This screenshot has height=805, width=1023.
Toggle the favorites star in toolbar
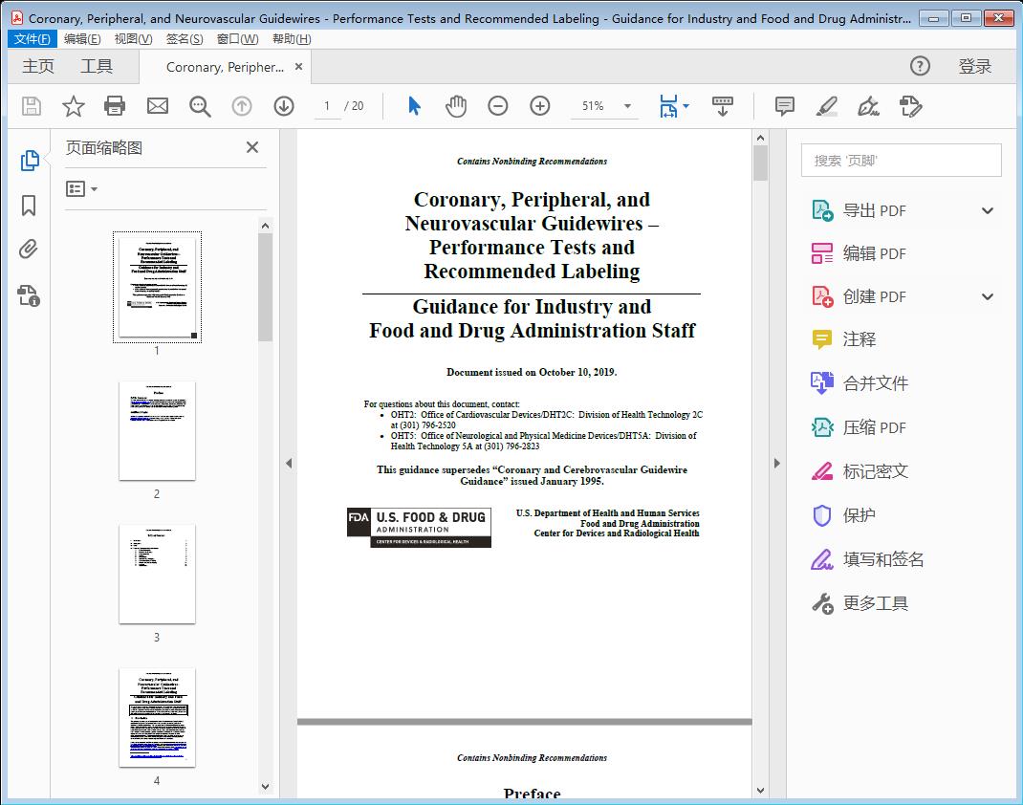point(73,106)
